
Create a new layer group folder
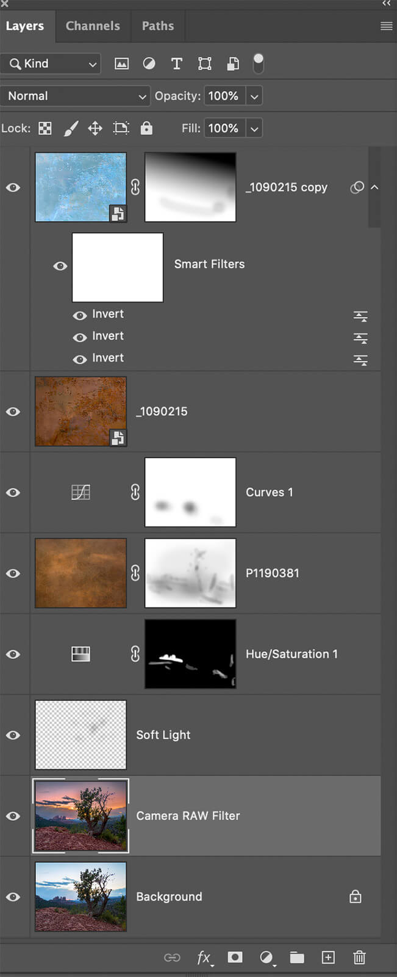pos(297,957)
